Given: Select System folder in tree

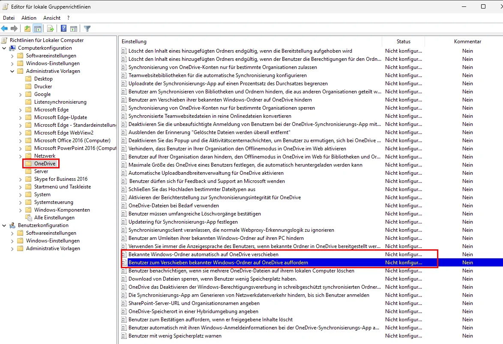Looking at the screenshot, I should point(42,194).
